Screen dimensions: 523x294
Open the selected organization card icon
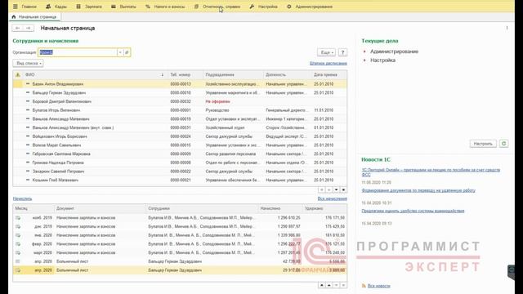tap(127, 52)
